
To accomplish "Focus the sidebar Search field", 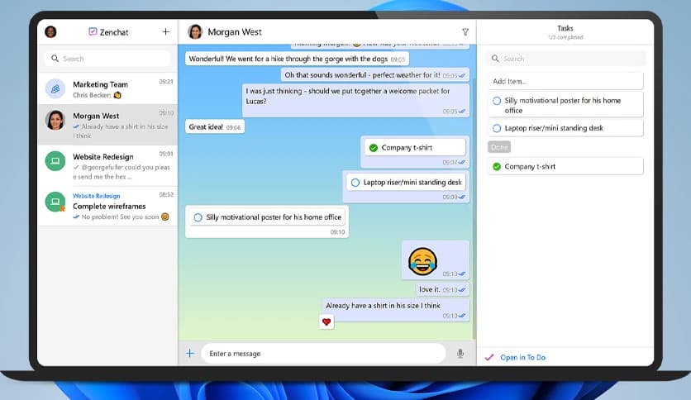I will coord(107,58).
